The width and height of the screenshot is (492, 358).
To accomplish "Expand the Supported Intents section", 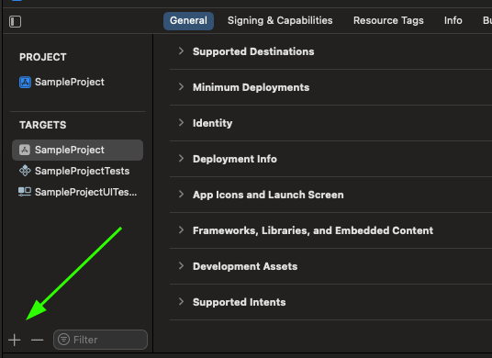I will 181,301.
